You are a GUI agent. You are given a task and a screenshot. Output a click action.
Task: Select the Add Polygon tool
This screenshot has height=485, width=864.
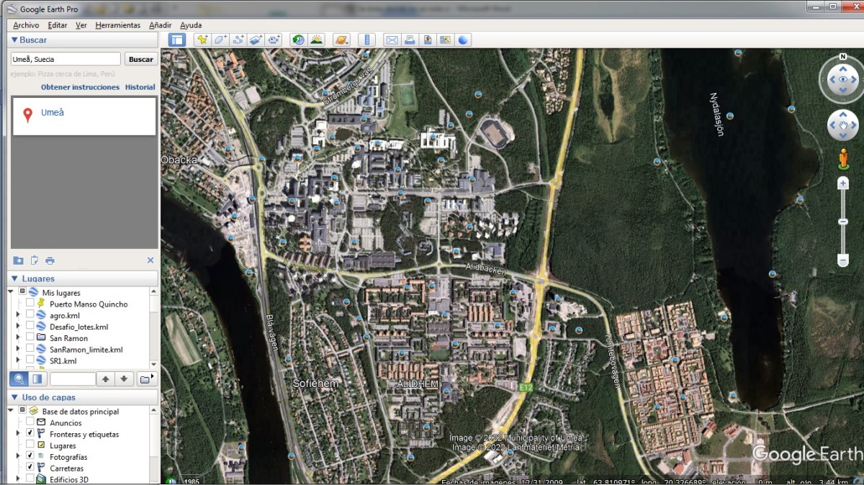click(x=220, y=40)
